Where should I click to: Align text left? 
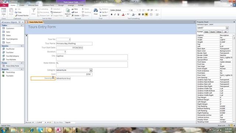point(139,14)
